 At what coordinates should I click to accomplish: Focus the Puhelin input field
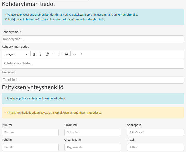coord(30,147)
